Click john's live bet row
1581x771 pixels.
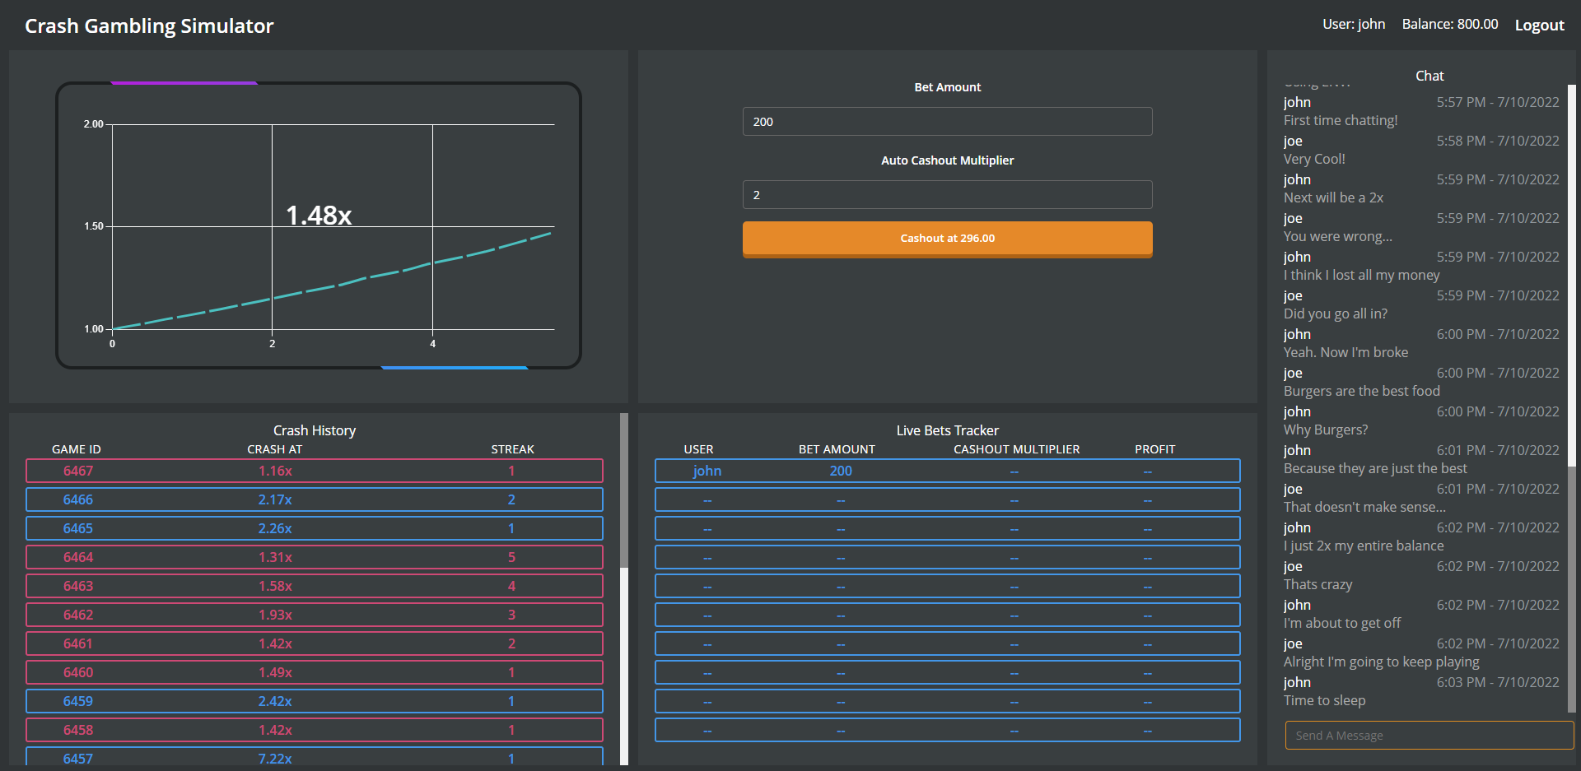pos(947,471)
